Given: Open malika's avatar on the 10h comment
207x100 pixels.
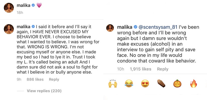Looking at the screenshot, I should tap(110, 28).
